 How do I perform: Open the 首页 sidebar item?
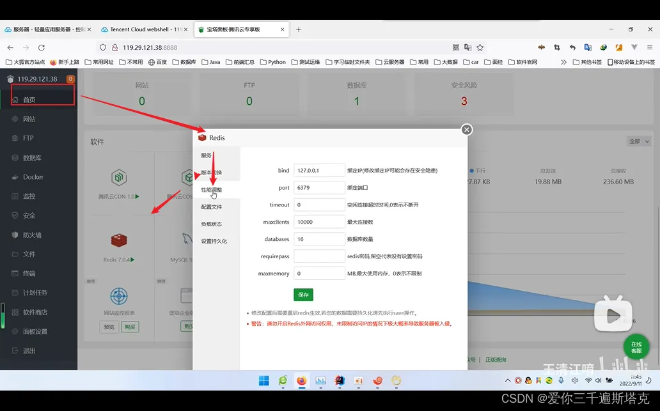point(38,100)
